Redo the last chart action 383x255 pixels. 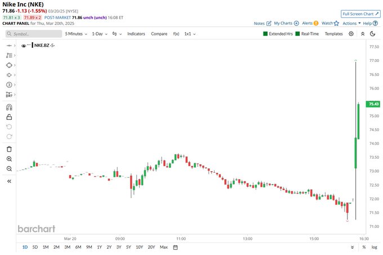tap(9, 136)
